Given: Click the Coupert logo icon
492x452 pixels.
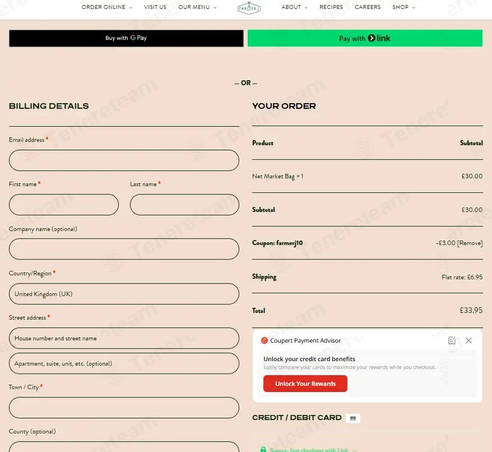Looking at the screenshot, I should pos(264,340).
